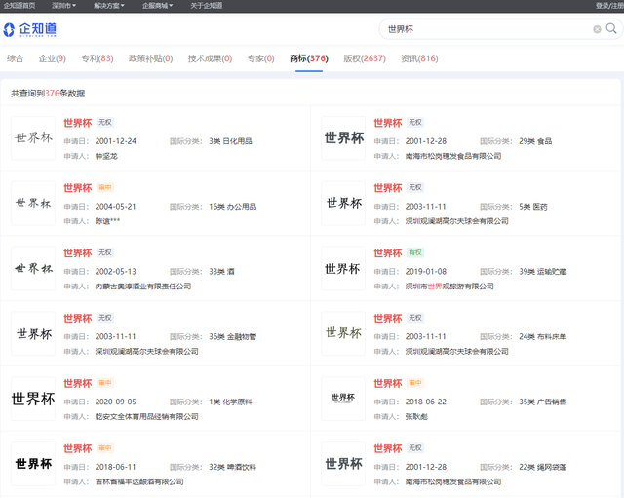The width and height of the screenshot is (624, 498).
Task: Open trademark thumbnail for 16类 办公用品 entry
Action: (33, 204)
